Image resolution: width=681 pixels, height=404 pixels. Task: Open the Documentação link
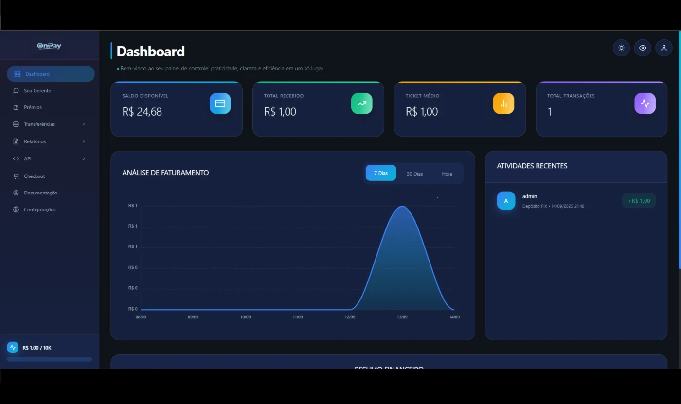[x=40, y=193]
